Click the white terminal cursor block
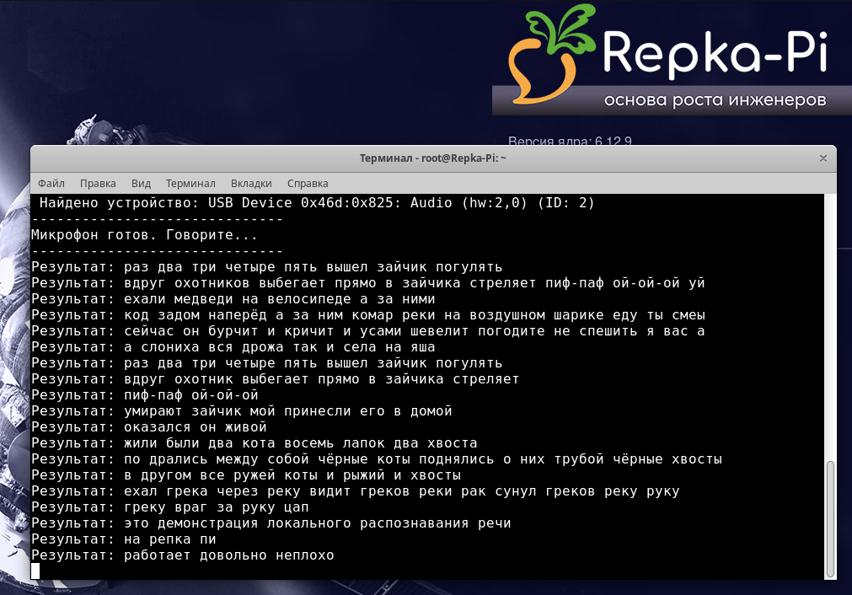 point(35,571)
